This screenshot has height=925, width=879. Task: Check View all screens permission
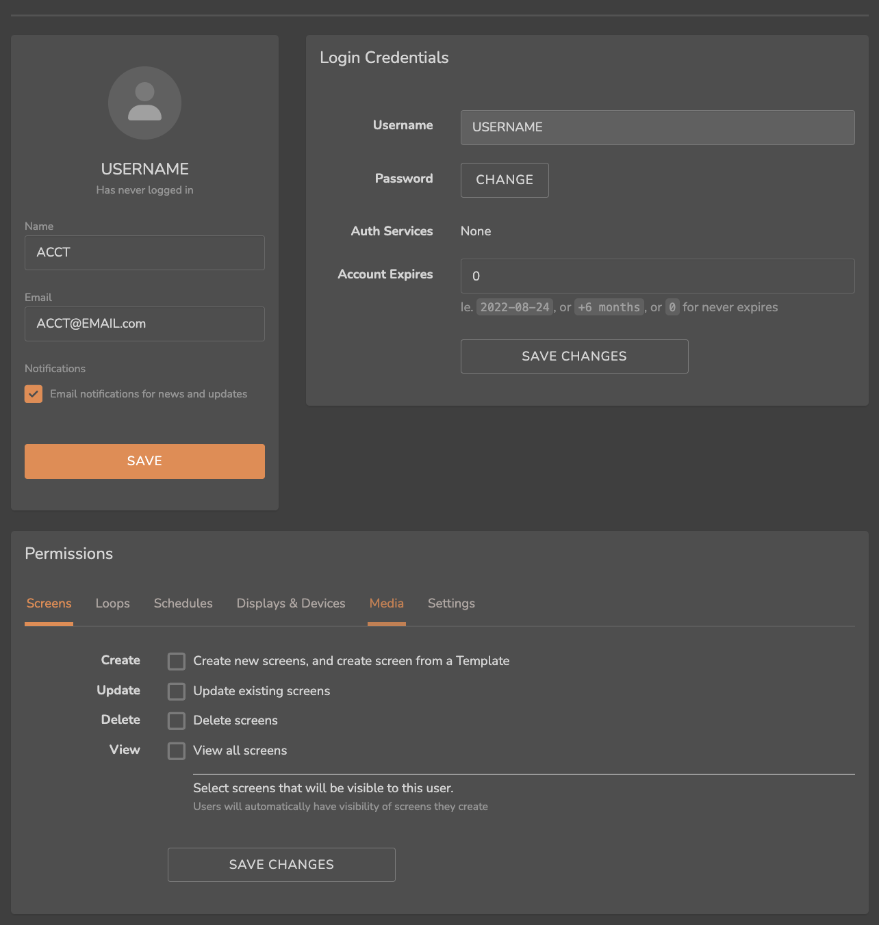tap(176, 751)
